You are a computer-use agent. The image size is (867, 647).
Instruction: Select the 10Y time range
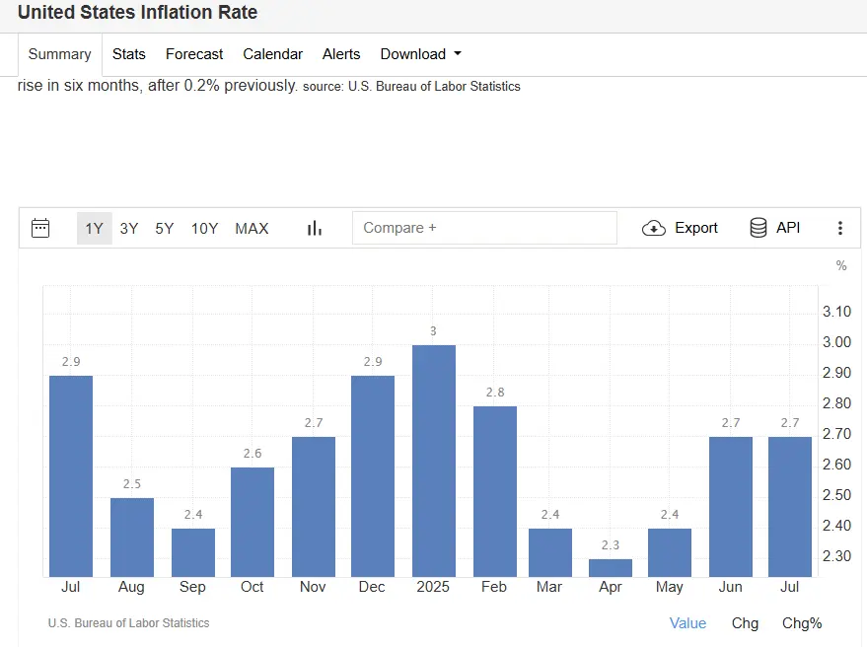[x=204, y=228]
